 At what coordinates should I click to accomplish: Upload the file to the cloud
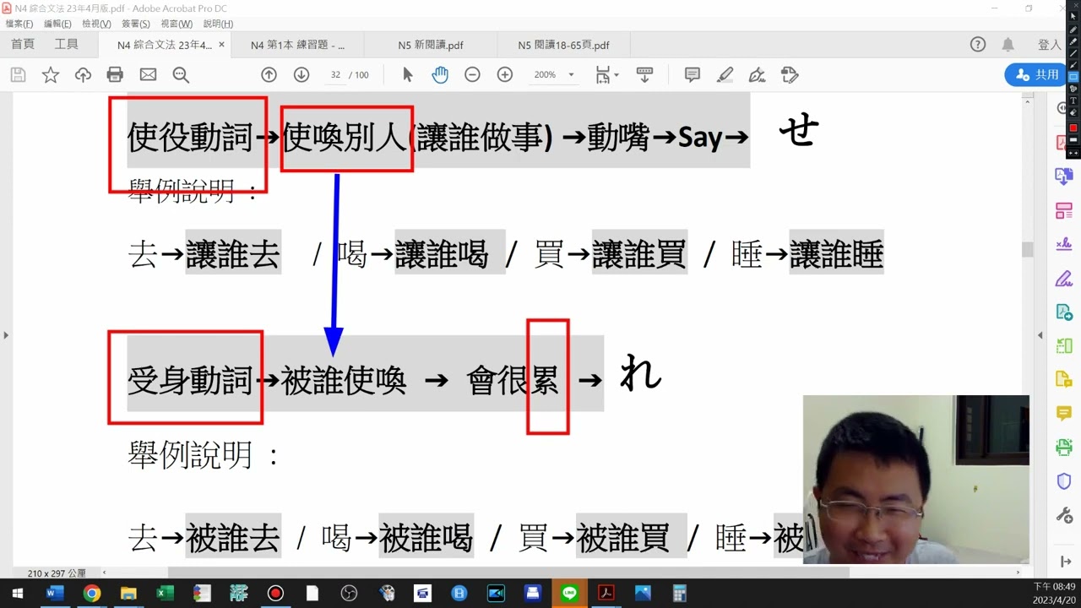[x=83, y=75]
